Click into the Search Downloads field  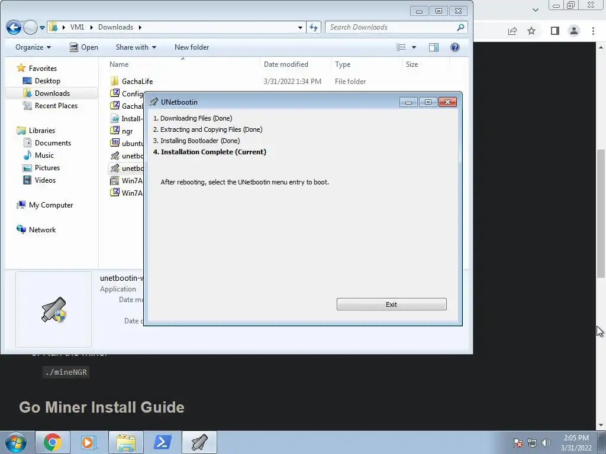[391, 27]
